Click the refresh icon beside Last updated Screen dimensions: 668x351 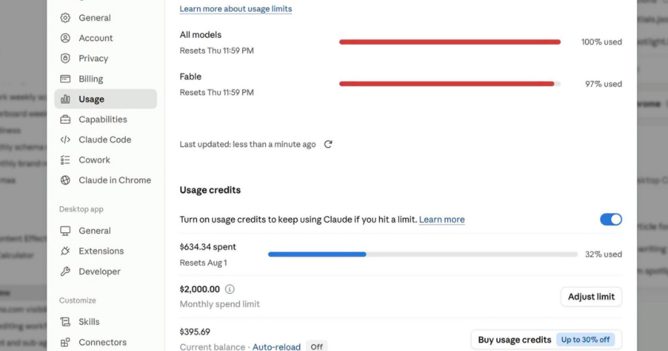328,144
